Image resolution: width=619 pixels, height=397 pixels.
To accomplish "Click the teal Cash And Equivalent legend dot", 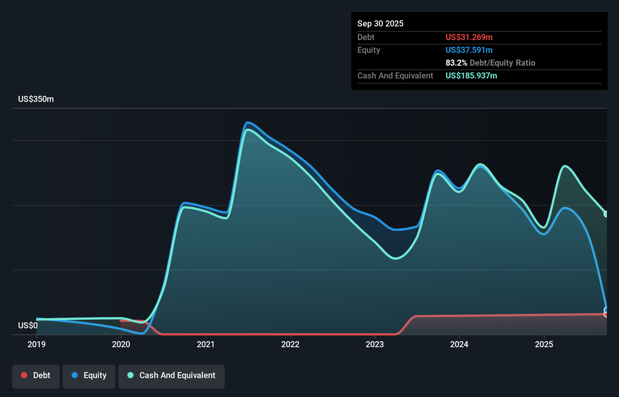I will click(130, 375).
